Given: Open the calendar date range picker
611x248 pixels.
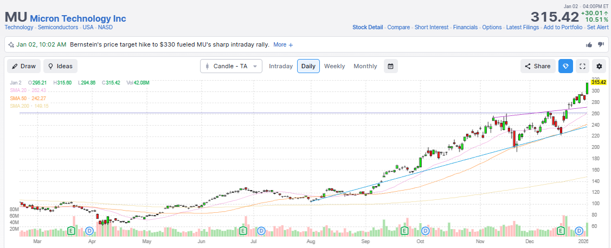Looking at the screenshot, I should [x=390, y=66].
